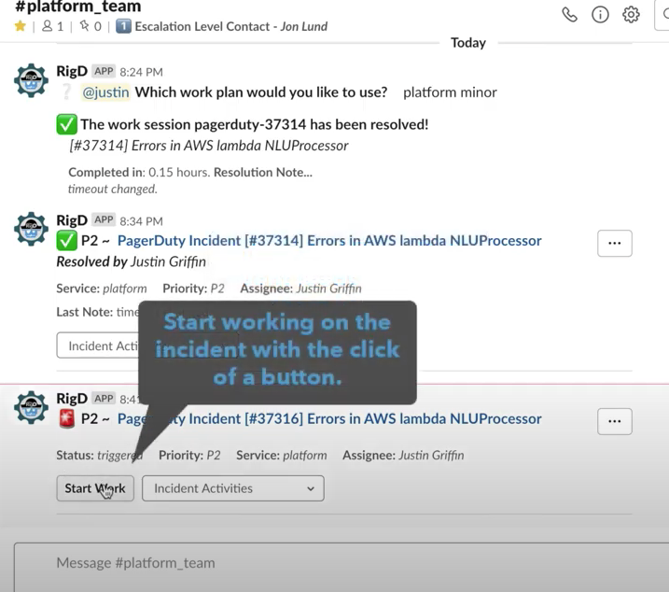The height and width of the screenshot is (592, 669).
Task: Click the #platform_team channel title
Action: point(77,6)
